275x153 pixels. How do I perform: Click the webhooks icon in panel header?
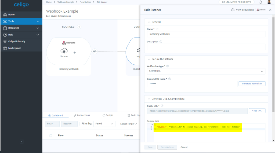(261, 10)
